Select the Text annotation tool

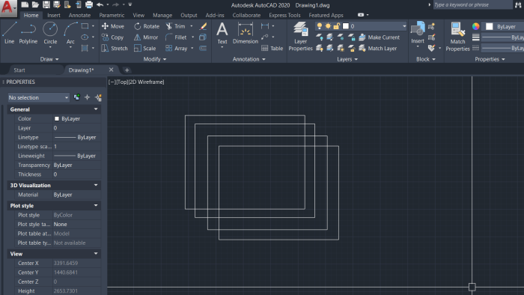222,33
